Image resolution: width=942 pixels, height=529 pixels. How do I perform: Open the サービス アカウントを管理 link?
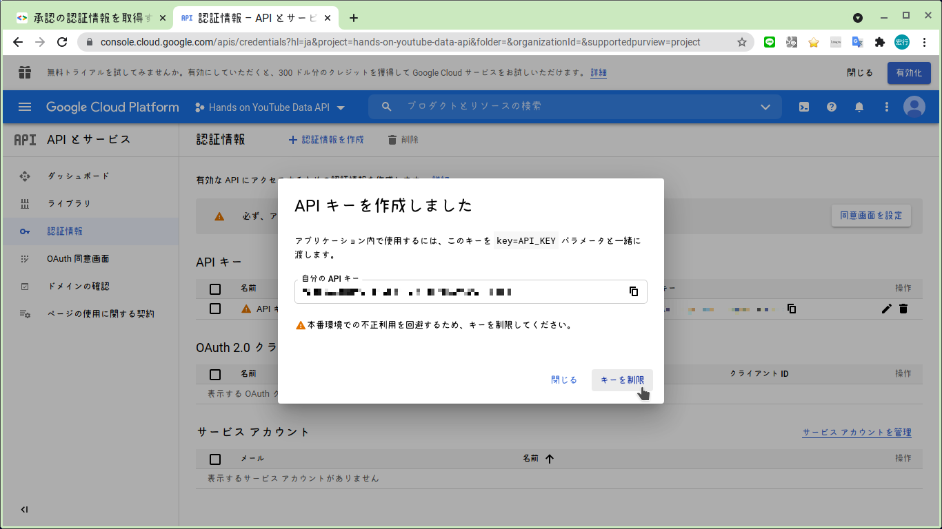click(856, 432)
